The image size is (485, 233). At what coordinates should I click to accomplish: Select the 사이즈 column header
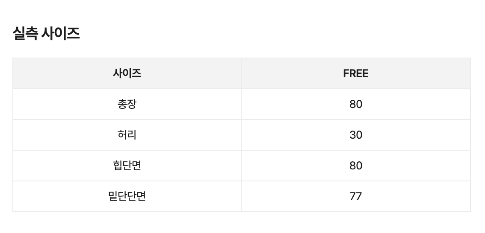click(127, 73)
